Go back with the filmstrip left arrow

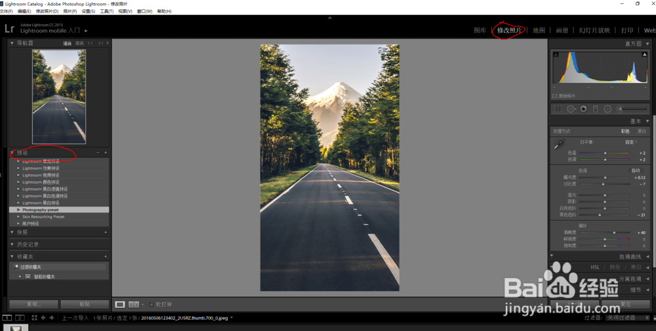pos(43,318)
